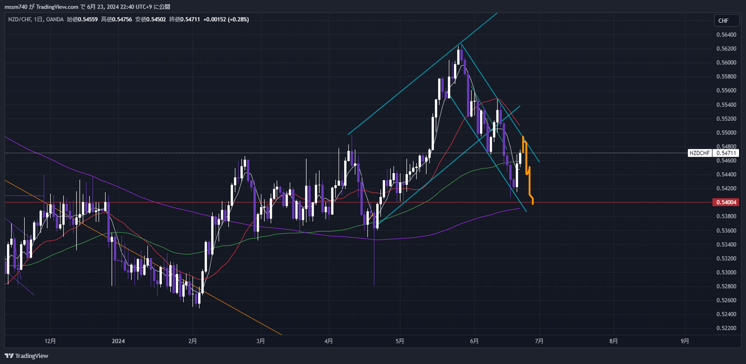The height and width of the screenshot is (364, 746).
Task: Select the open value 始値0.54559
Action: point(82,20)
